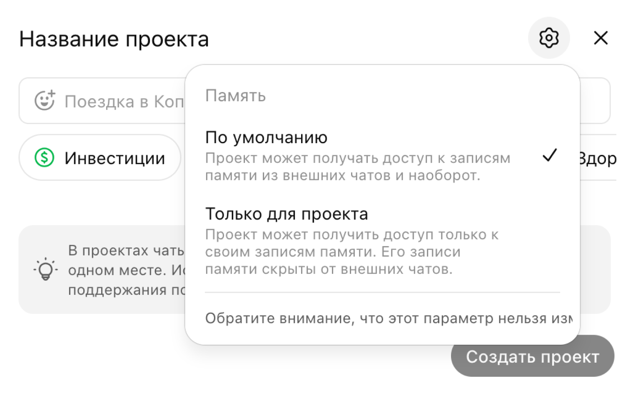
Task: Click the tip text about project chats
Action: 126,270
